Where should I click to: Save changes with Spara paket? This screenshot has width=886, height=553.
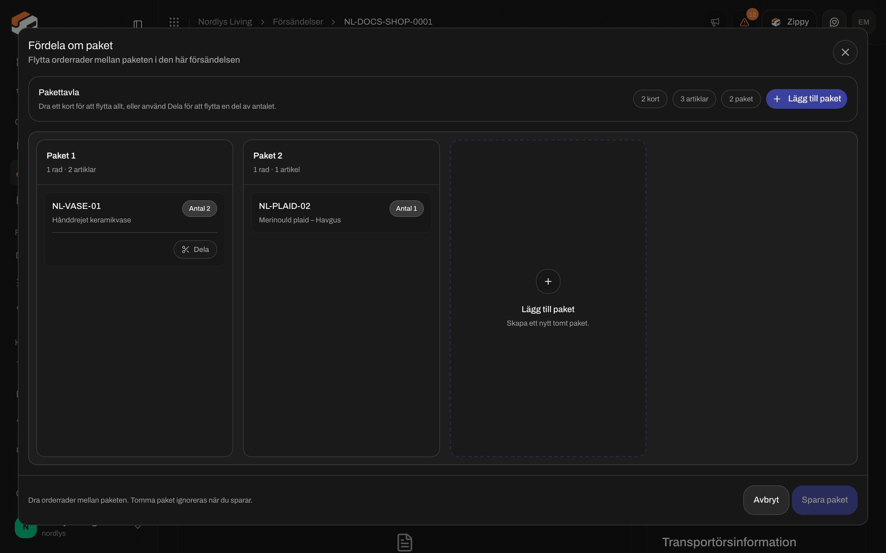coord(824,500)
